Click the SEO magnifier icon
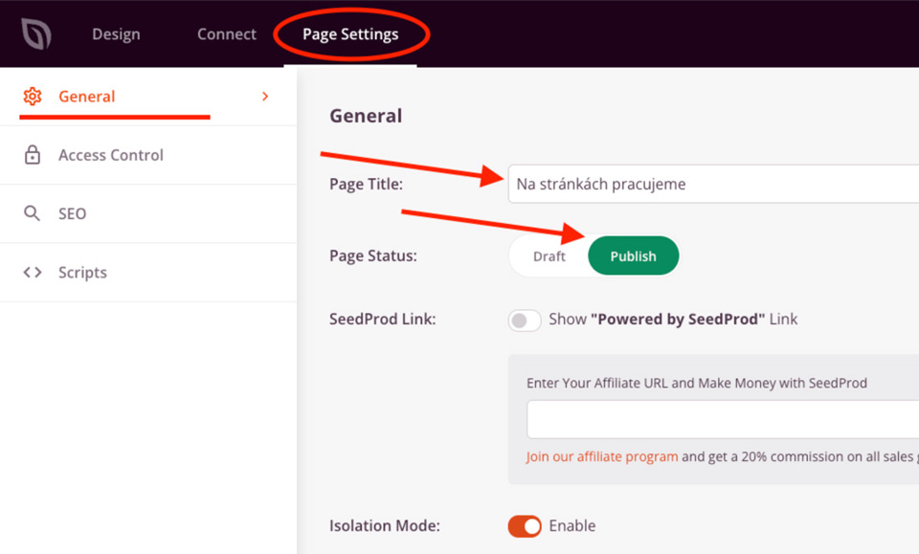This screenshot has height=554, width=919. tap(32, 213)
